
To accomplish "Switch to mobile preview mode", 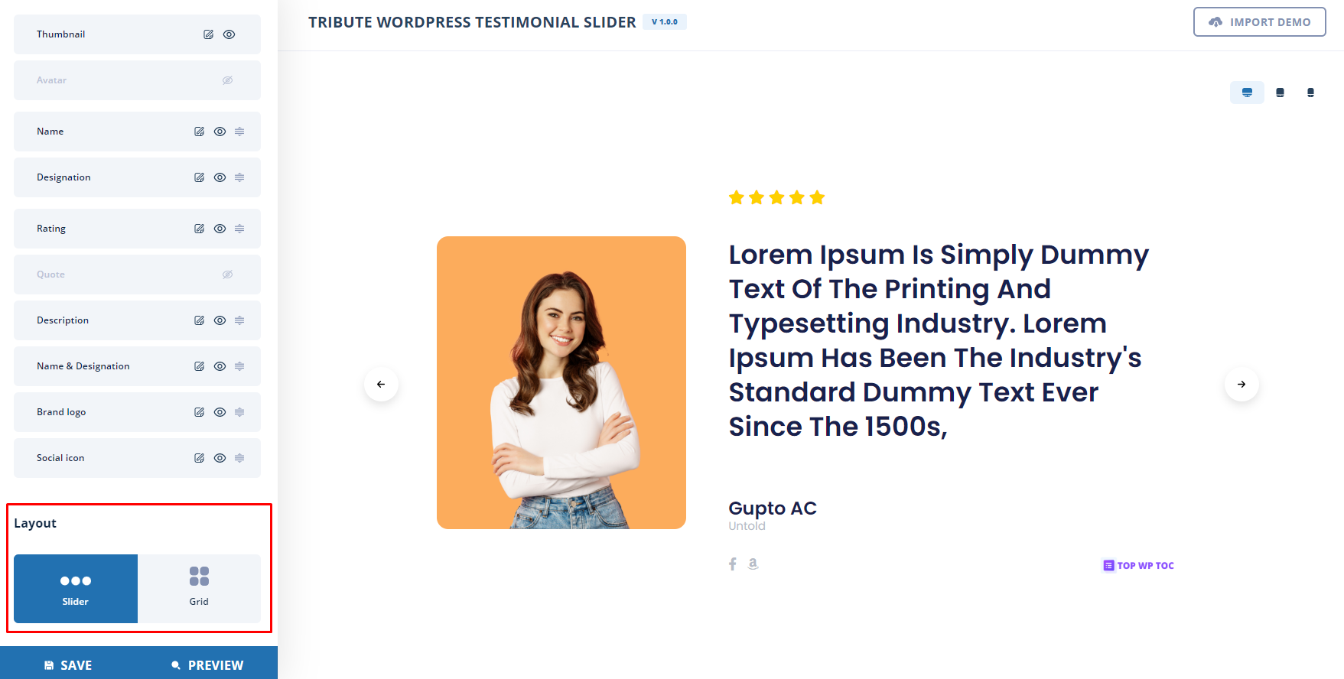I will (1310, 93).
